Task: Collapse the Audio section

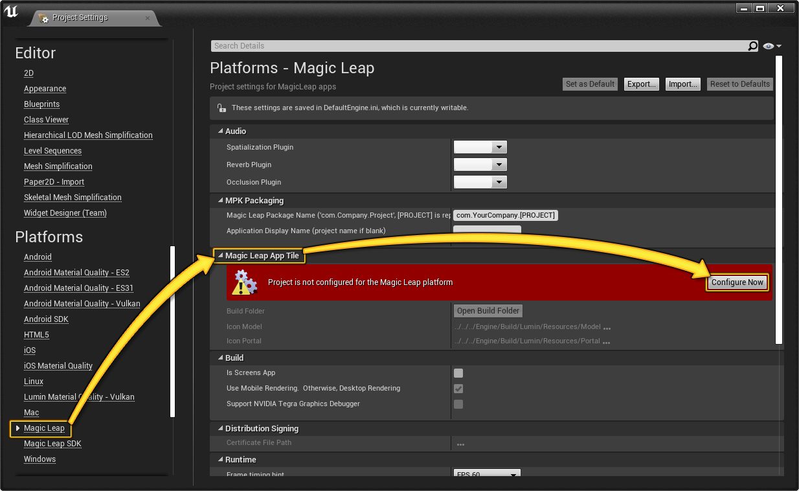Action: 219,131
